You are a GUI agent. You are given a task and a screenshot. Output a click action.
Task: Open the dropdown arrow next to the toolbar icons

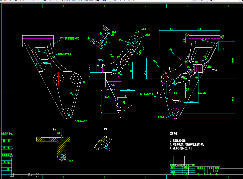tap(24, 1)
